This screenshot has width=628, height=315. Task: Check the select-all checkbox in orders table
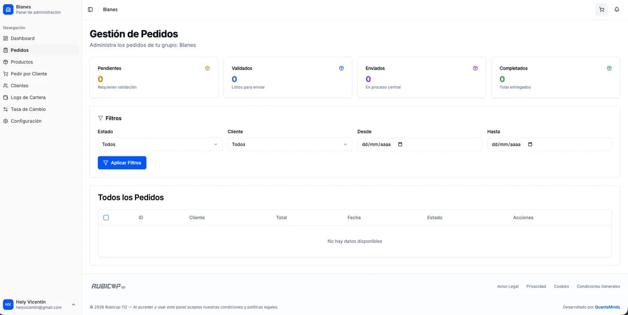coord(106,218)
